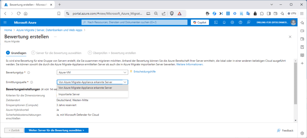Image resolution: width=307 pixels, height=138 pixels.
Task: Click the zoom magnifier in address bar
Action: pyautogui.click(x=156, y=14)
